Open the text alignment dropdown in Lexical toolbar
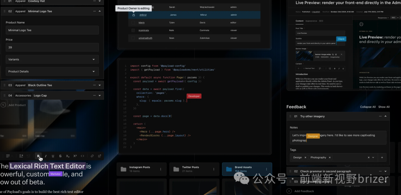 pos(9,156)
